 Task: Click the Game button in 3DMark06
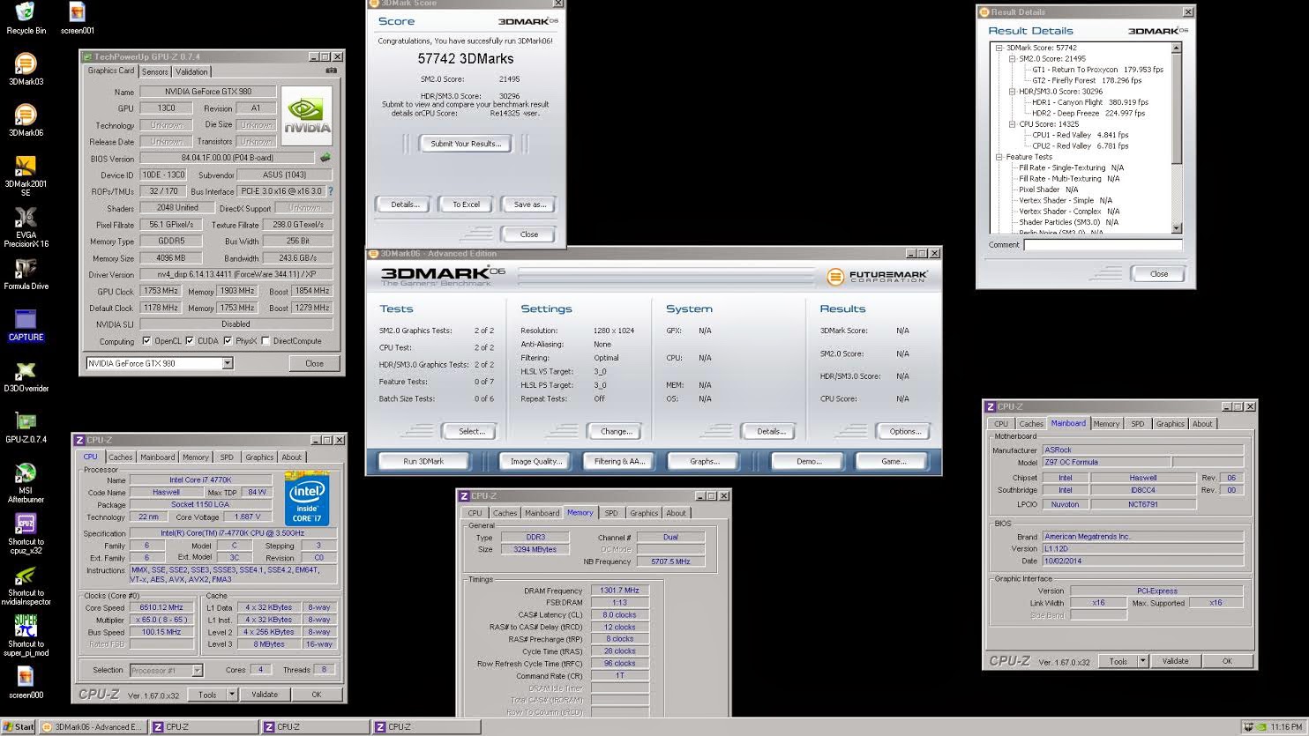[x=894, y=461]
